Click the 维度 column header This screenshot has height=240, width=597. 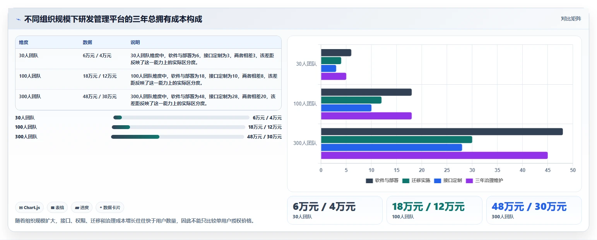pyautogui.click(x=24, y=43)
